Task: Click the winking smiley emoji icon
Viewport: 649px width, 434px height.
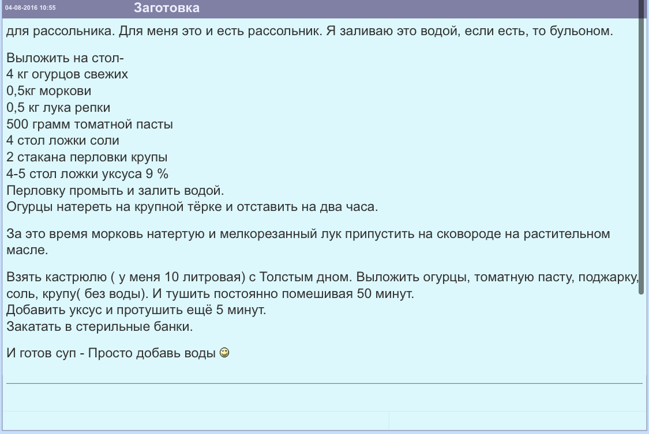Action: [x=224, y=353]
